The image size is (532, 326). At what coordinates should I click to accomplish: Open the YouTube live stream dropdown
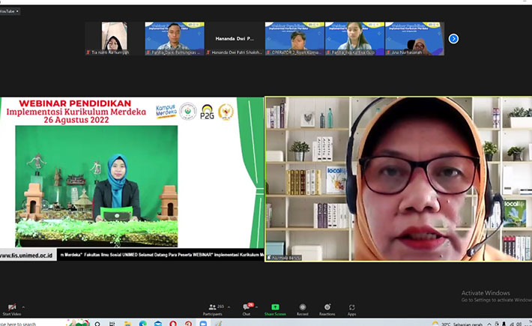point(9,11)
